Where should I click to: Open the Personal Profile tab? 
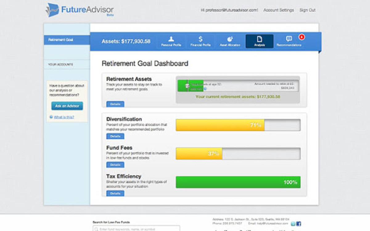[171, 41]
